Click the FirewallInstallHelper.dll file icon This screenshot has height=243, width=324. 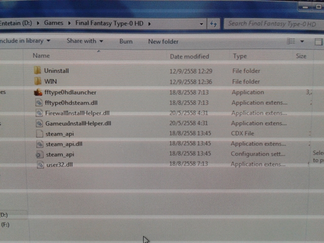pos(39,113)
